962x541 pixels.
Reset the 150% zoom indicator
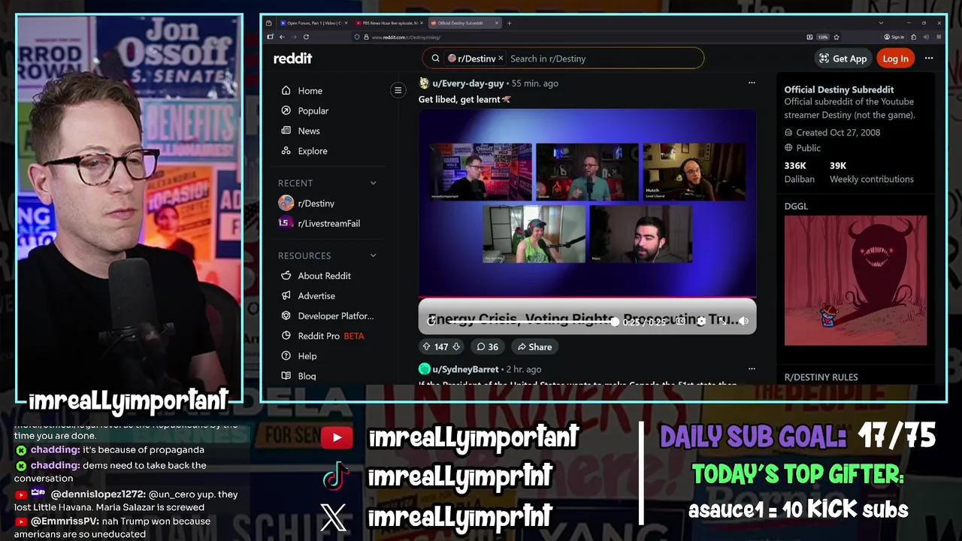(x=823, y=37)
